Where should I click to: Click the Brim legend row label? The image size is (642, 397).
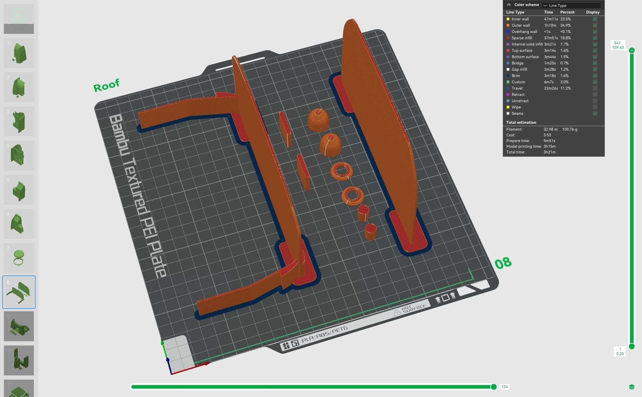(516, 76)
